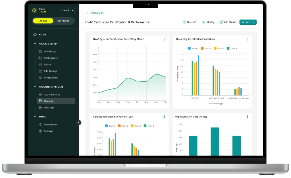Click the Datasets icon in sidebar
291x178 pixels.
point(40,107)
